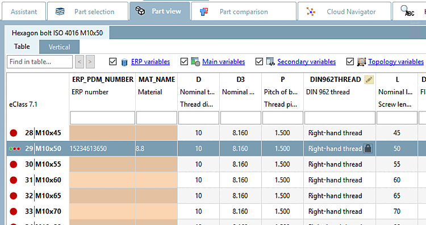The height and width of the screenshot is (225, 426).
Task: Open the Secondary variables link
Action: (x=307, y=62)
